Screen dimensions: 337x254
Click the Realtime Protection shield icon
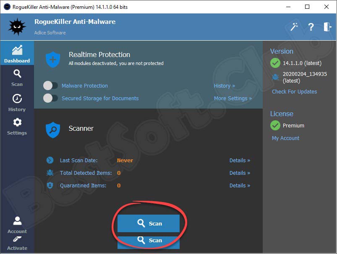click(x=53, y=60)
